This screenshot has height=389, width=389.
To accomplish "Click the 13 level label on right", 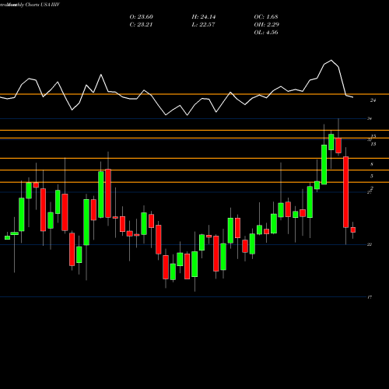I will 373,144.
